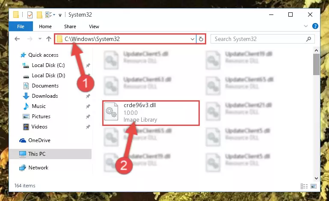329x201 pixels.
Task: Open Downloads in the navigation pane
Action: (x=45, y=96)
